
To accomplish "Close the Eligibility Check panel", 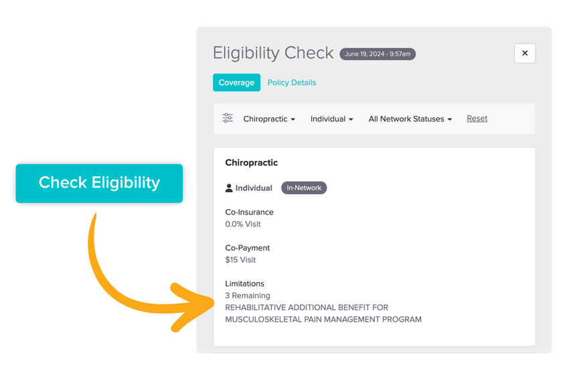I will pos(525,54).
